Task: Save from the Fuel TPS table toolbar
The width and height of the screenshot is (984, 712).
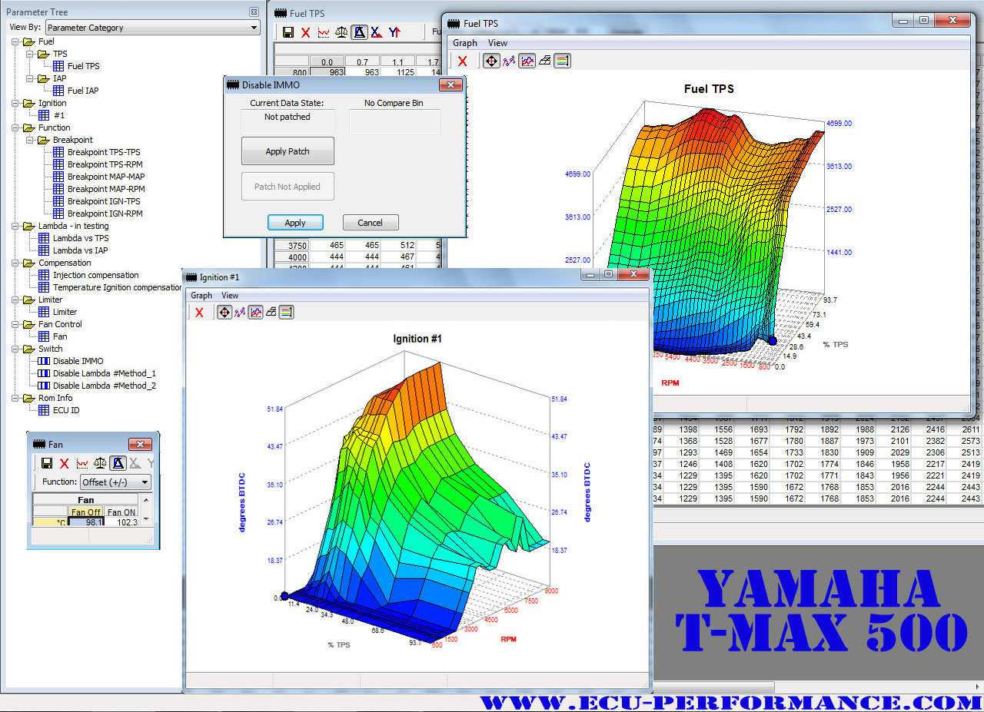Action: pos(288,32)
